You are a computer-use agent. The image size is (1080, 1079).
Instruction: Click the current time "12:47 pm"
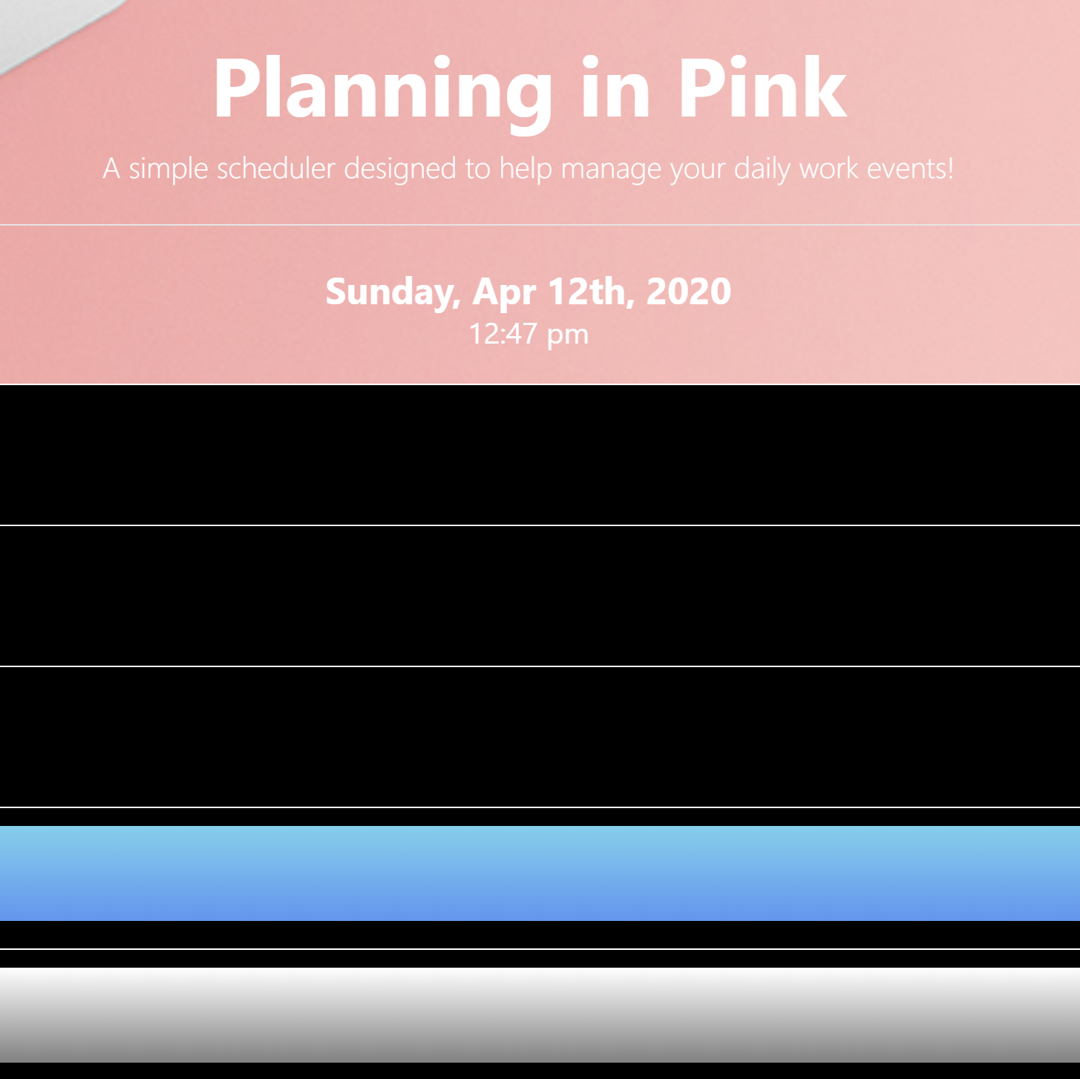(528, 334)
